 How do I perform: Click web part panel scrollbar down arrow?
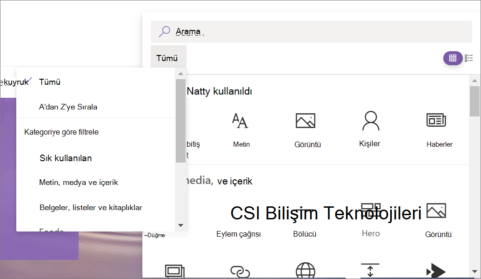click(474, 272)
